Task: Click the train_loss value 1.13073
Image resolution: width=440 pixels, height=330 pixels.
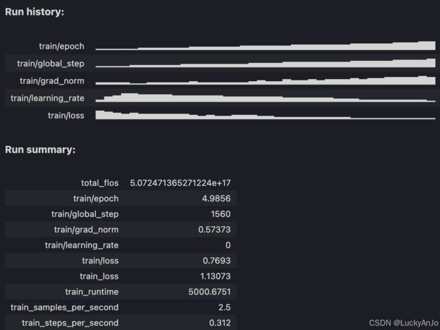Action: [x=215, y=276]
